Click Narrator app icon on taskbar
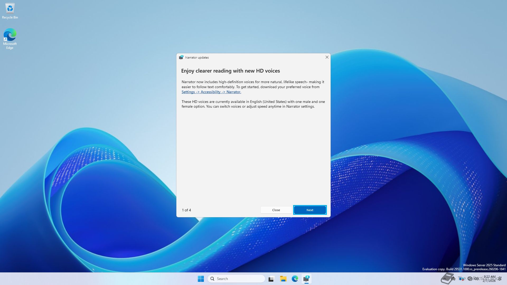This screenshot has height=285, width=507. (306, 279)
